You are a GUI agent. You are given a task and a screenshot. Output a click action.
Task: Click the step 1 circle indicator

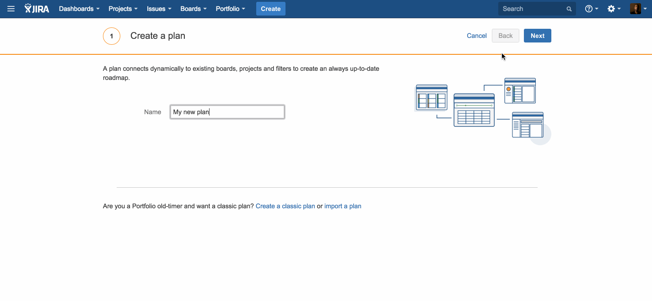[112, 36]
